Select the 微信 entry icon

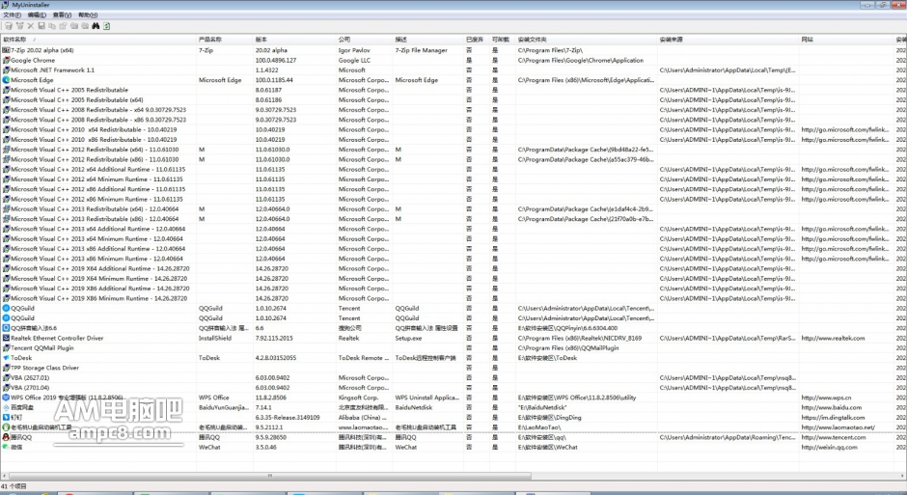(6, 447)
